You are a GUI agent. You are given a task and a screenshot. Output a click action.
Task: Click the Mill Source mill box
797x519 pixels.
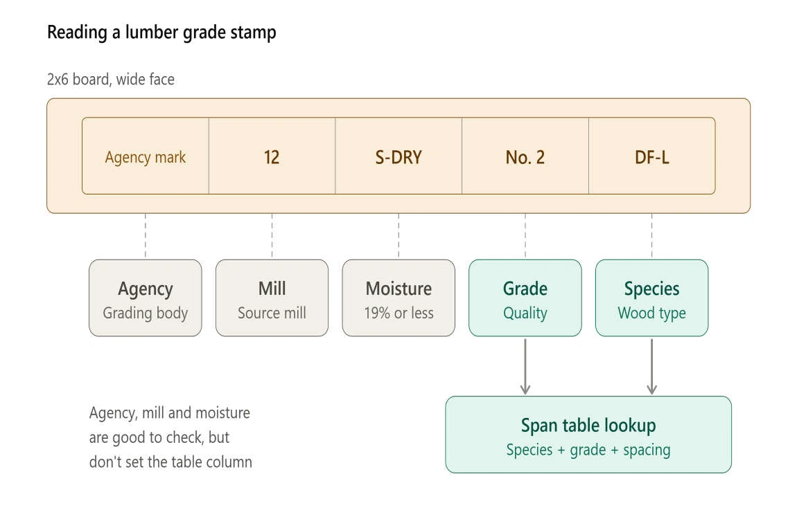tap(272, 298)
